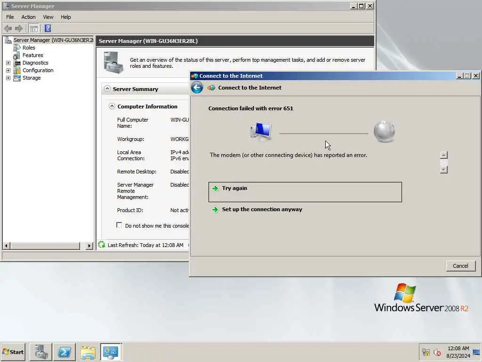This screenshot has width=482, height=362.
Task: Click the green refresh icon beside Last Refresh
Action: [x=102, y=245]
